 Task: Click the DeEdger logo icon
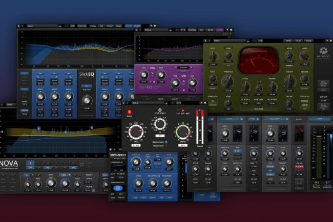click(x=160, y=109)
